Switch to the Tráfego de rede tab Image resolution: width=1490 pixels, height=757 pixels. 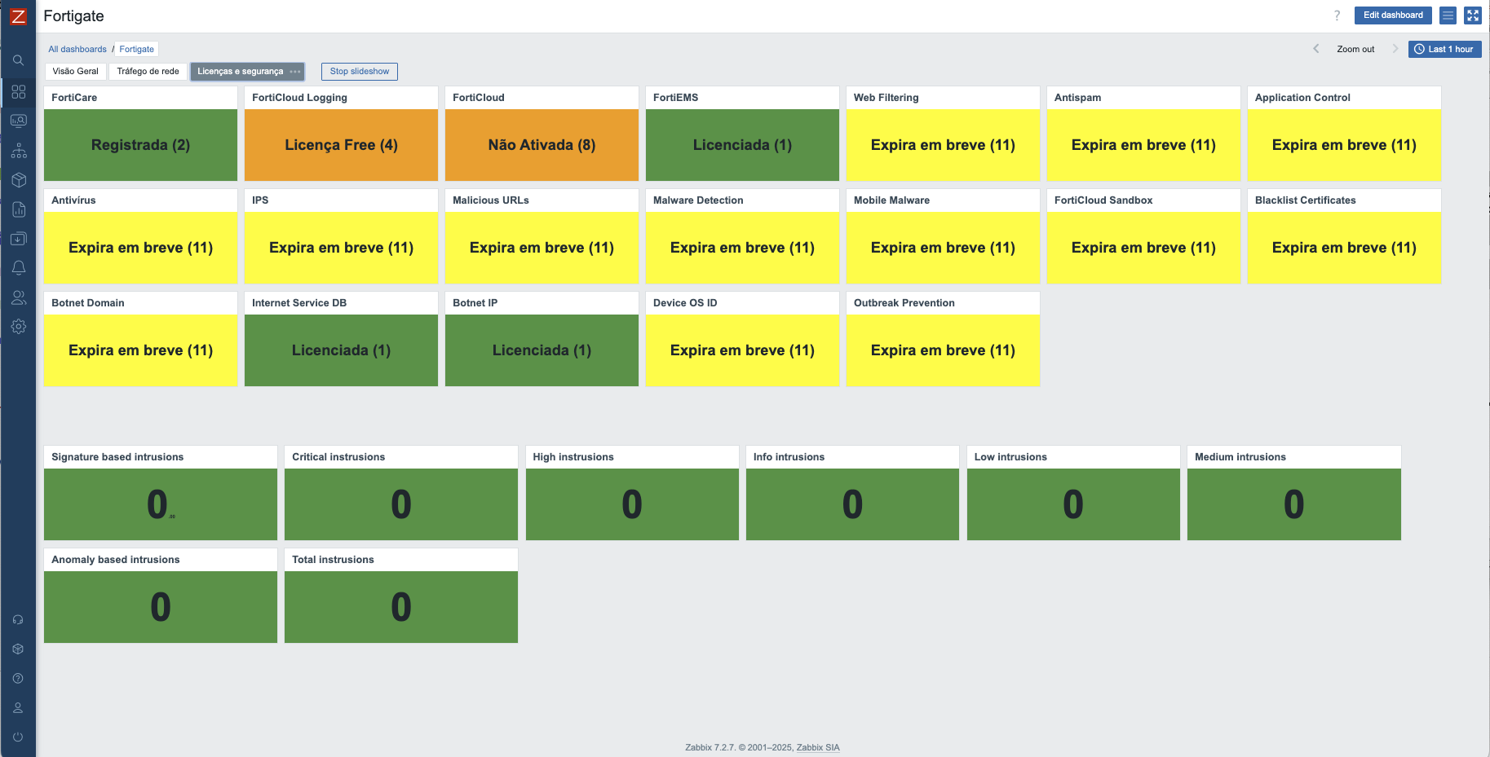(148, 72)
